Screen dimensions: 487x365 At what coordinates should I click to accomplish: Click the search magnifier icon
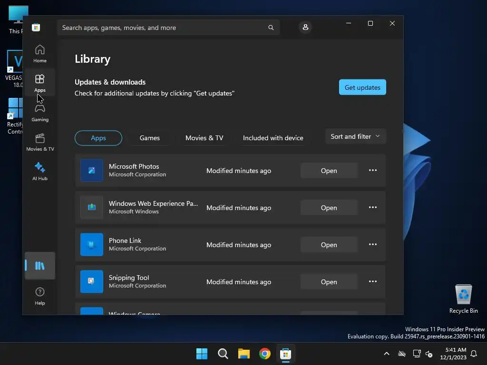(271, 28)
